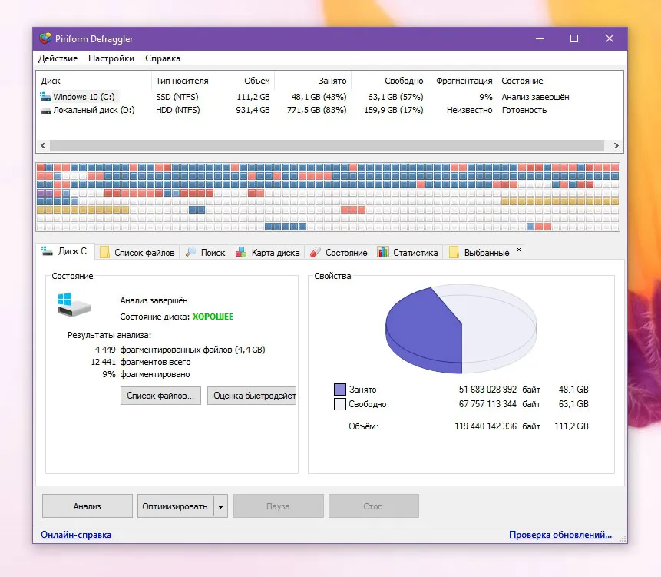Click the folder icon on Список файлов tab
661x577 pixels.
(104, 252)
